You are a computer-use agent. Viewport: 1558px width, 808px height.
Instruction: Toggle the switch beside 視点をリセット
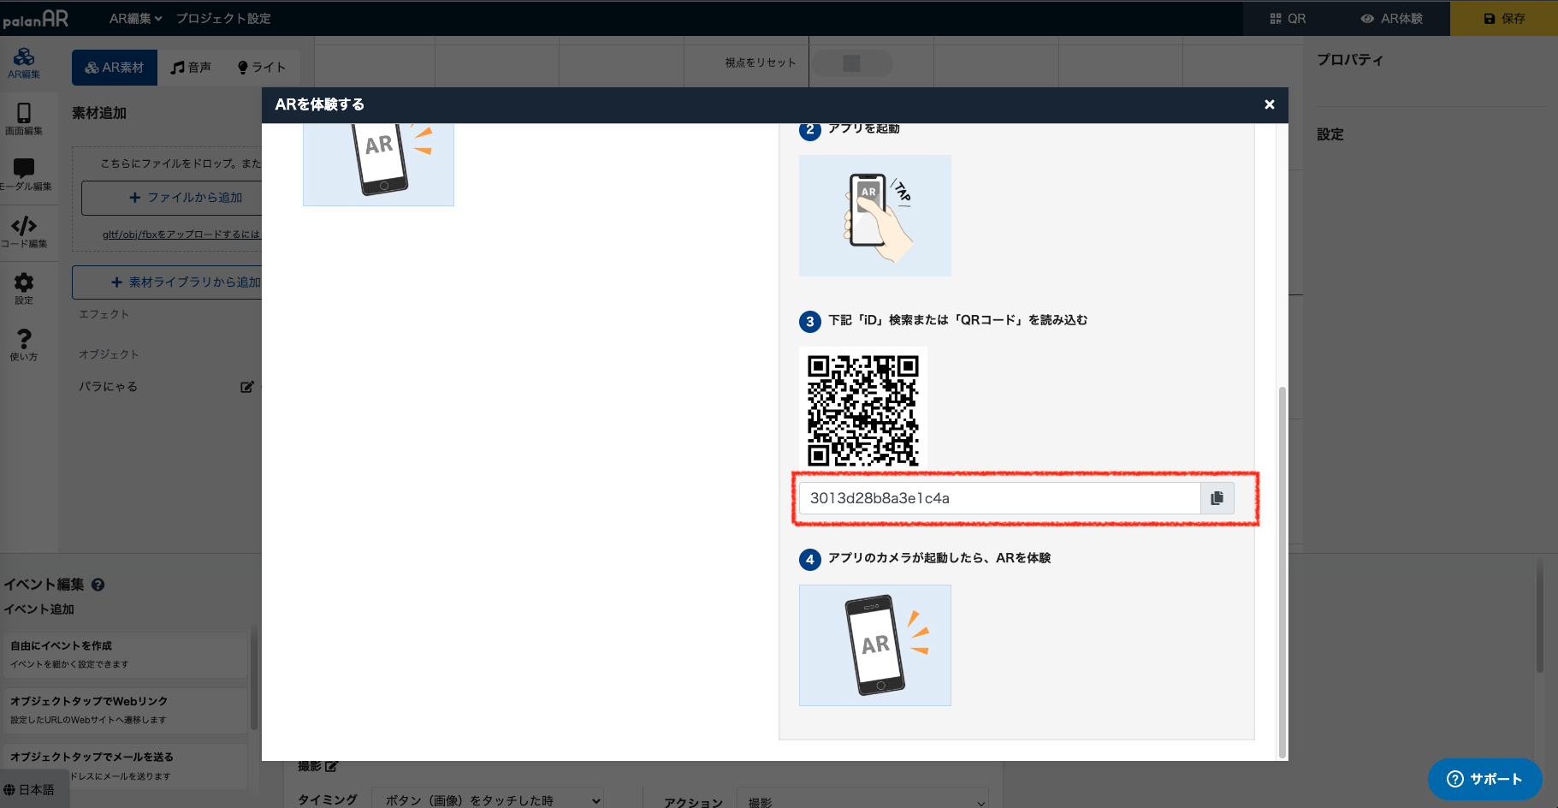pos(851,63)
